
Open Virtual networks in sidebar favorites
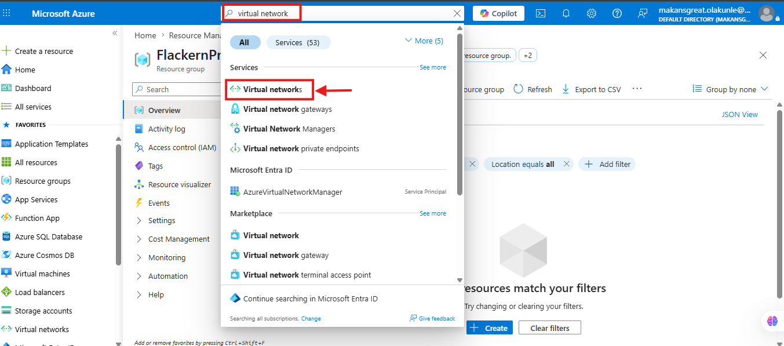coord(35,329)
